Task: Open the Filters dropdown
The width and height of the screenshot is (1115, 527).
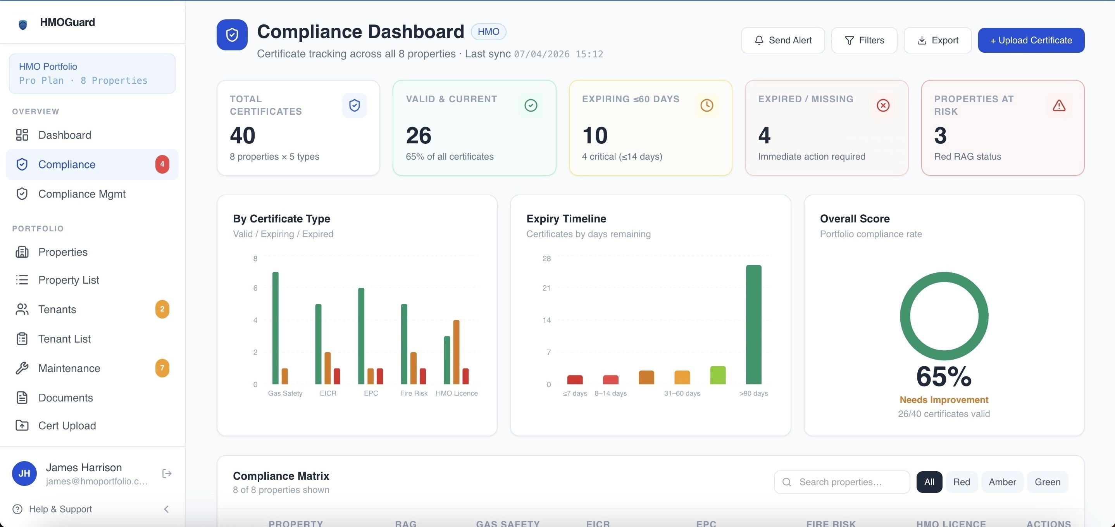Action: point(864,40)
